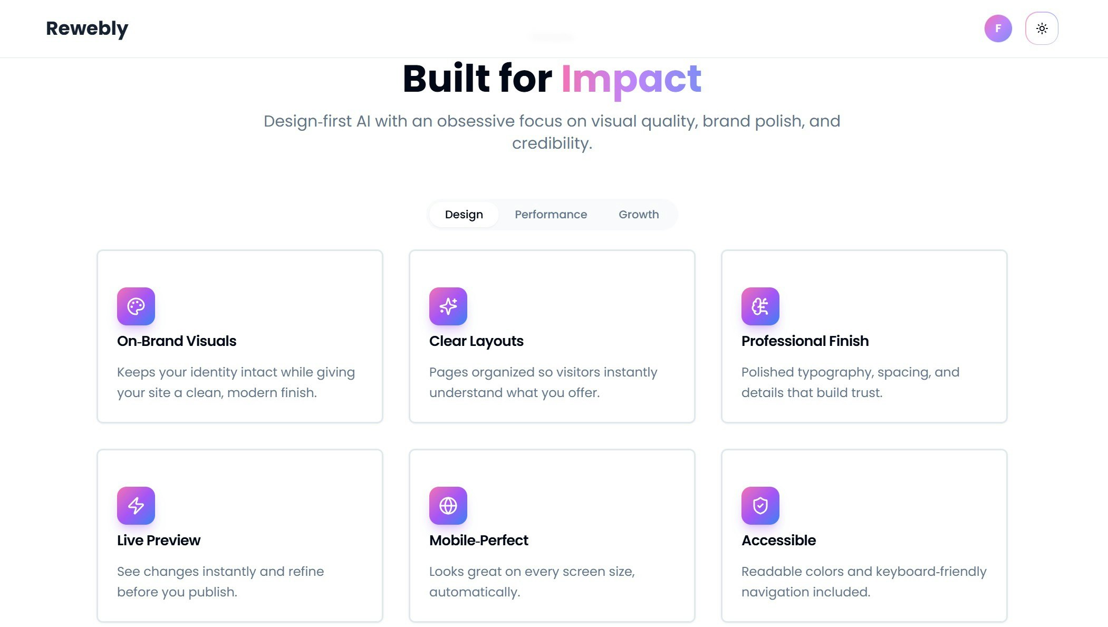Click the shield check Accessible icon

pyautogui.click(x=760, y=506)
